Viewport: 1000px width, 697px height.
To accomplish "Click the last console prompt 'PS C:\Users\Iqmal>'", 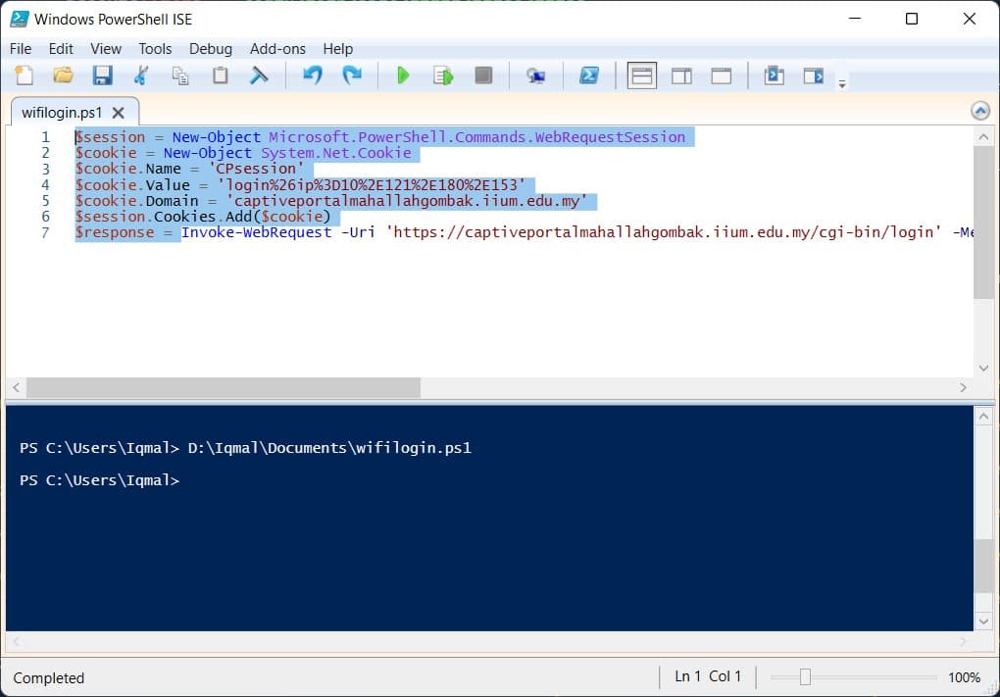I will (99, 480).
